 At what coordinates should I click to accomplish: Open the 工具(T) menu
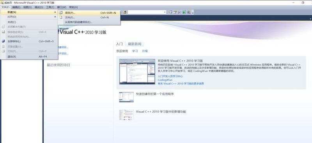tap(50, 7)
